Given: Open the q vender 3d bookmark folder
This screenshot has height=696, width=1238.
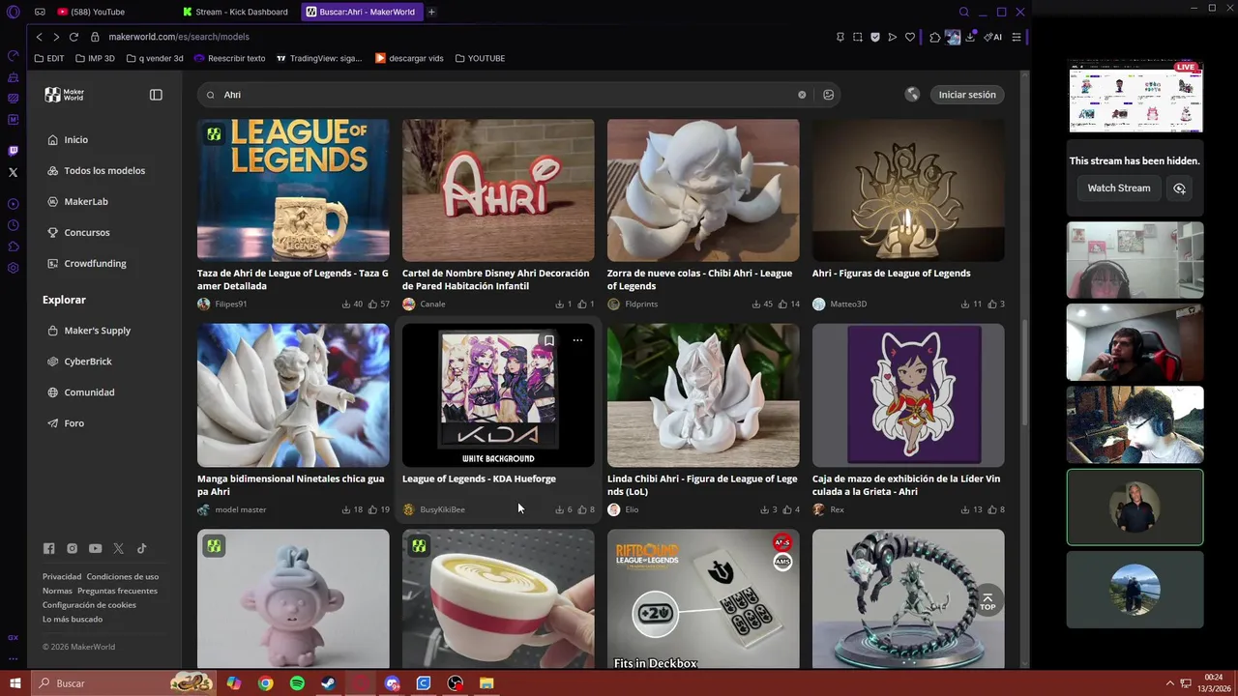Looking at the screenshot, I should pyautogui.click(x=154, y=58).
